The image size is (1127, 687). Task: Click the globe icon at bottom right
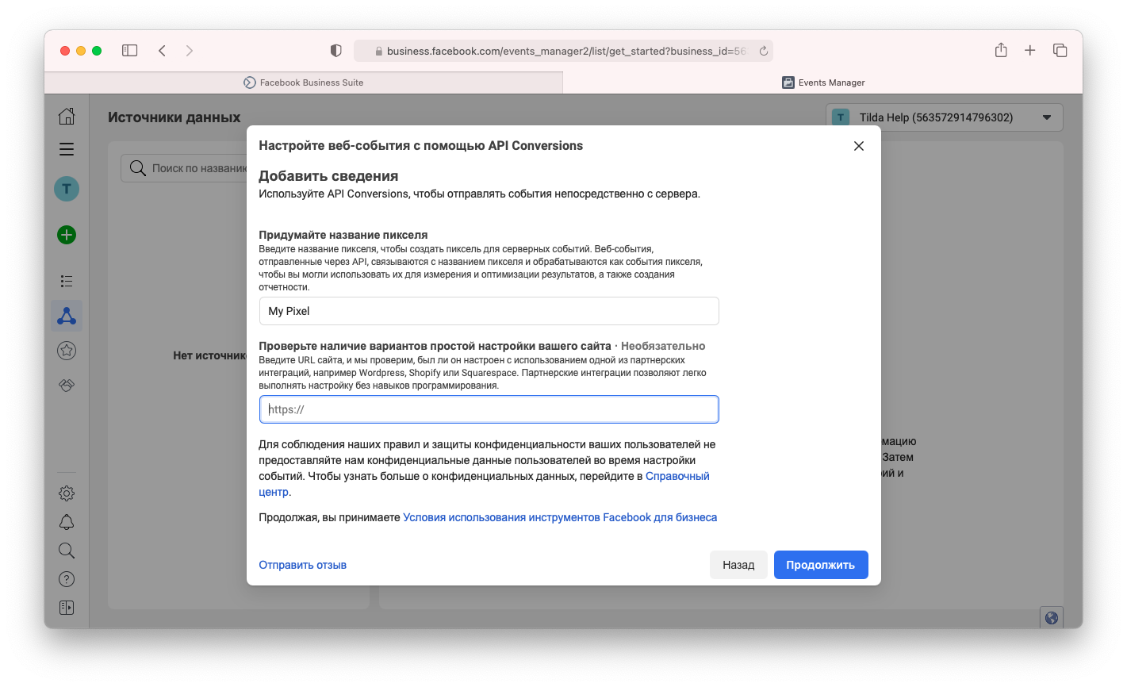1052,618
